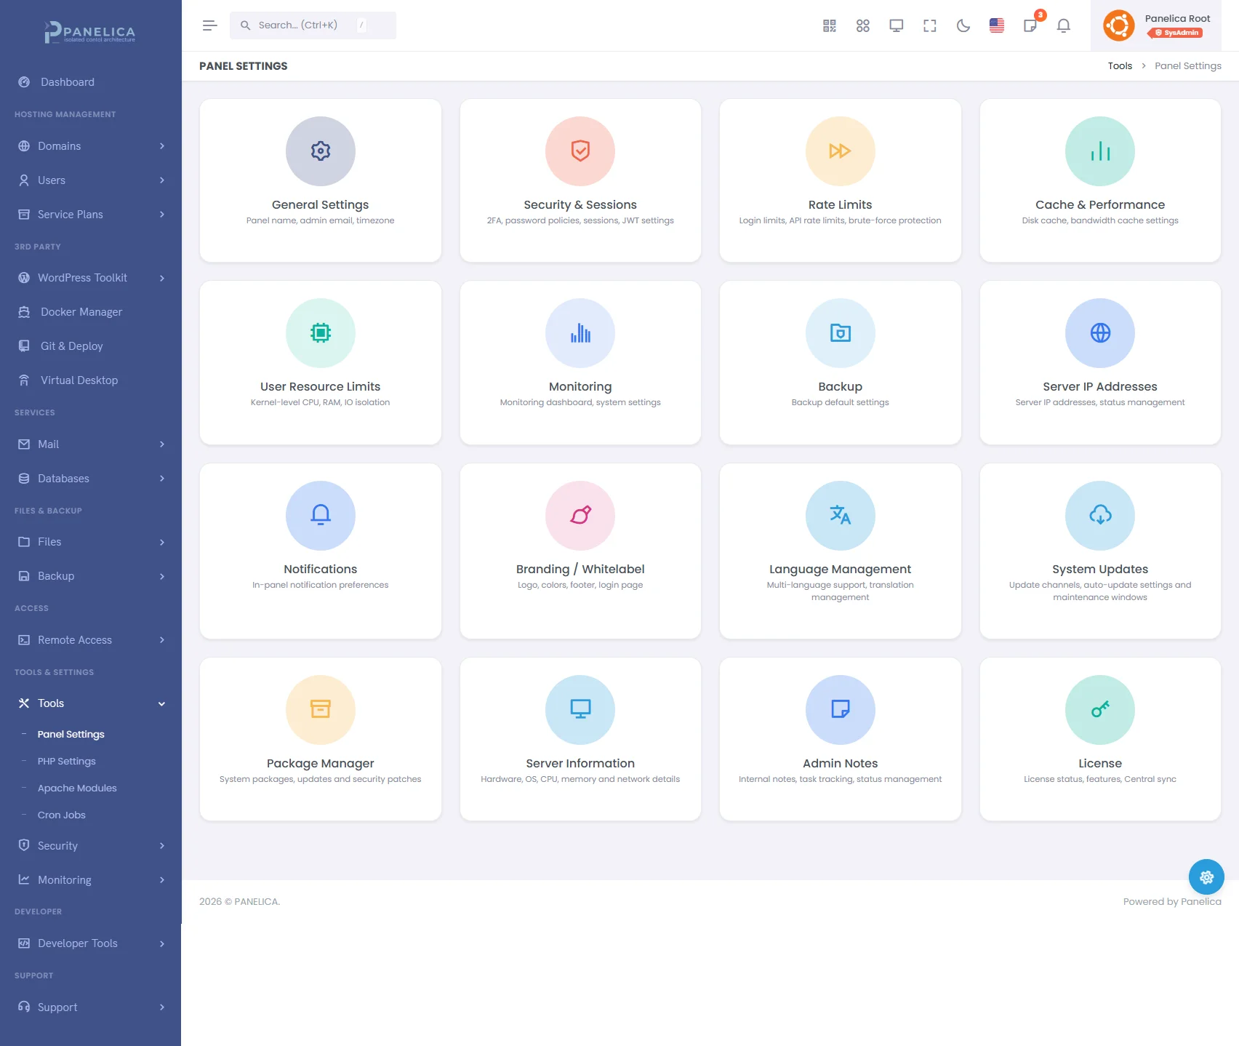1239x1046 pixels.
Task: Toggle sidebar with the hamburger menu icon
Action: coord(209,26)
